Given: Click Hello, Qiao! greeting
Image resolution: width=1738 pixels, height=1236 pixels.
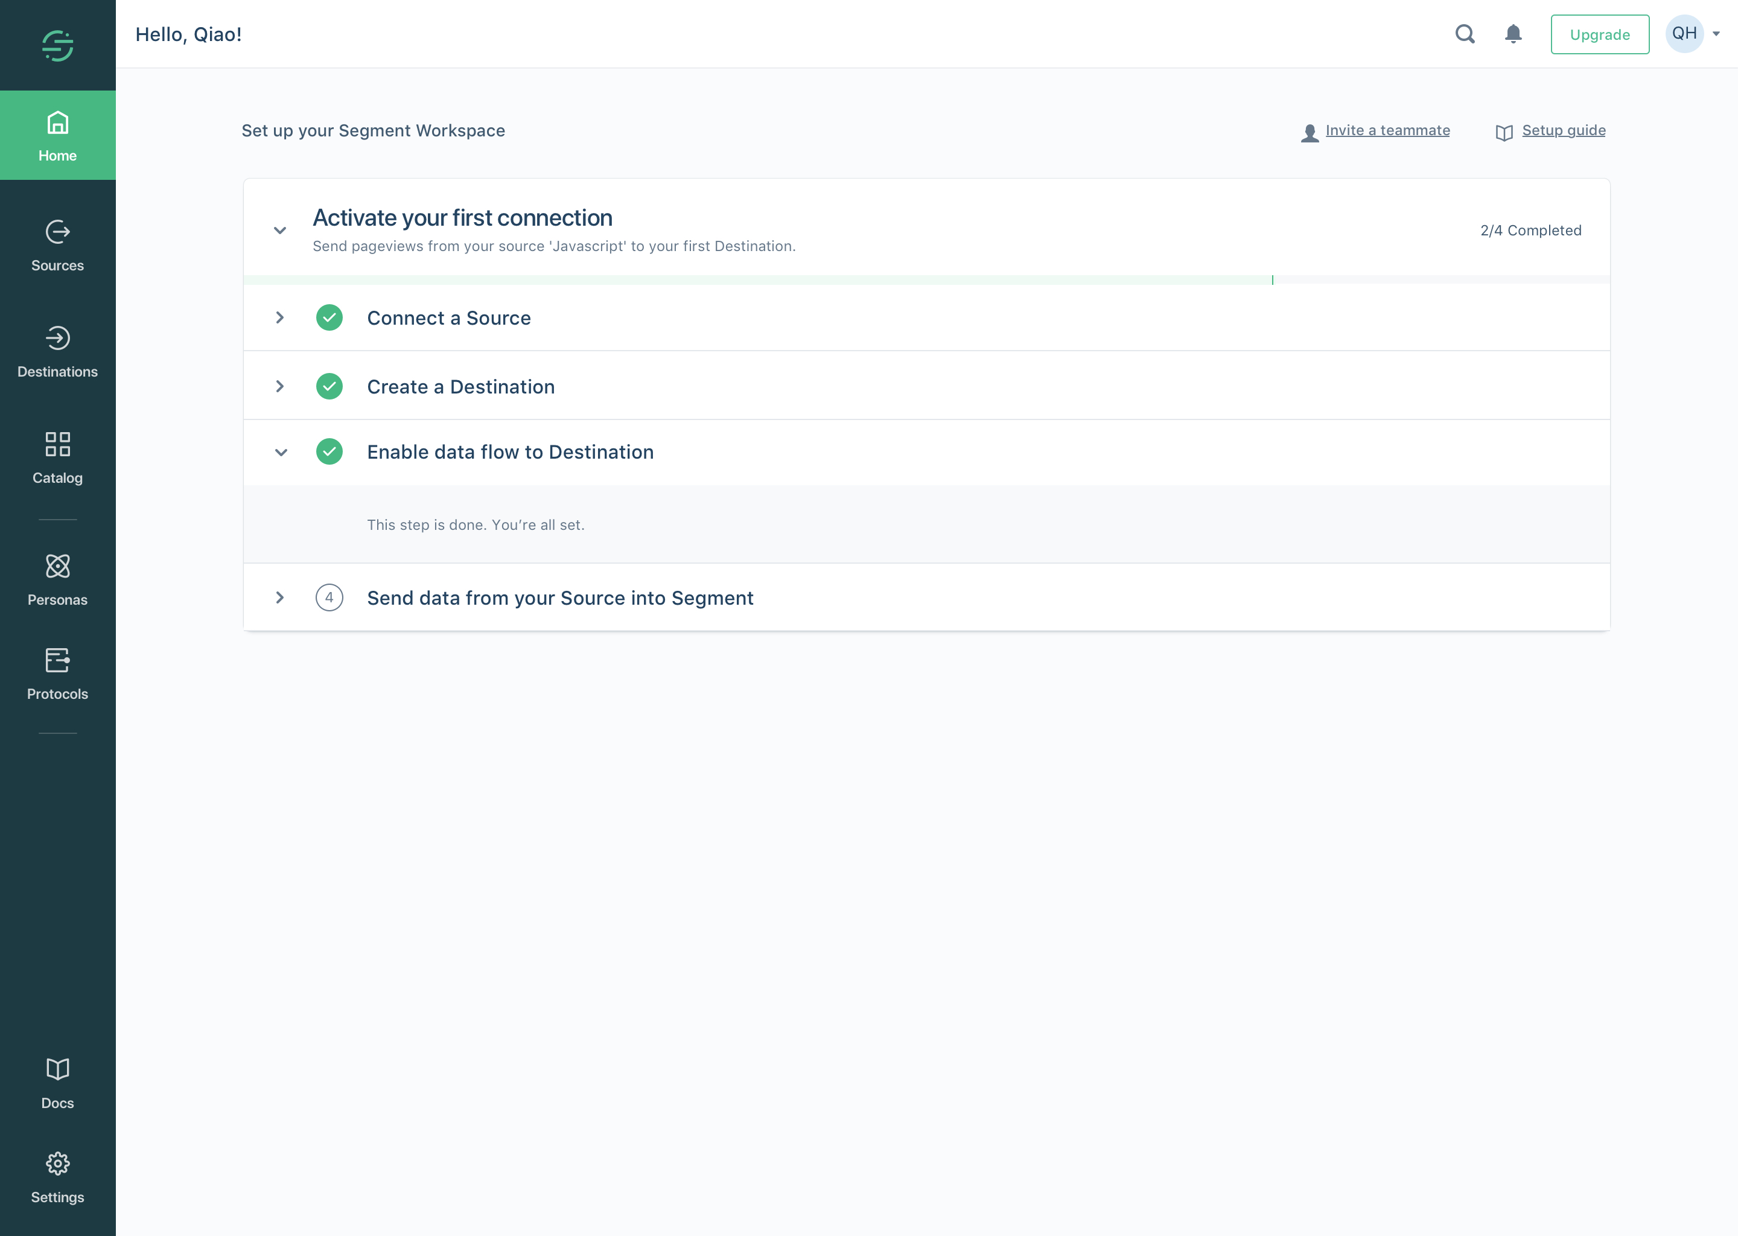Looking at the screenshot, I should [189, 34].
